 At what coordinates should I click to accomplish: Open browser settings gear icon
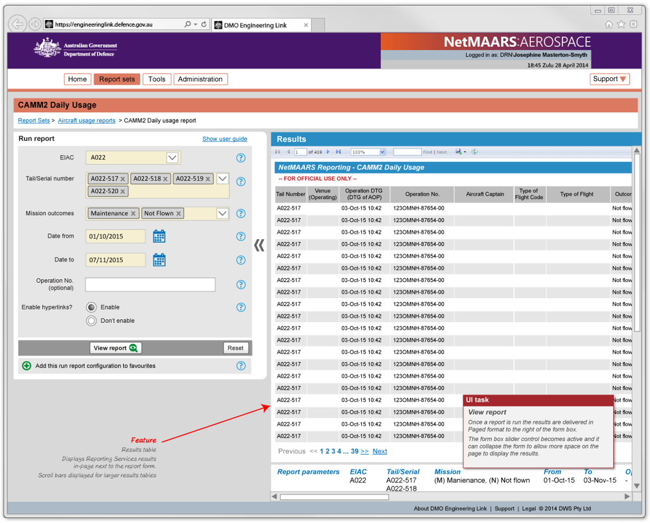[633, 25]
